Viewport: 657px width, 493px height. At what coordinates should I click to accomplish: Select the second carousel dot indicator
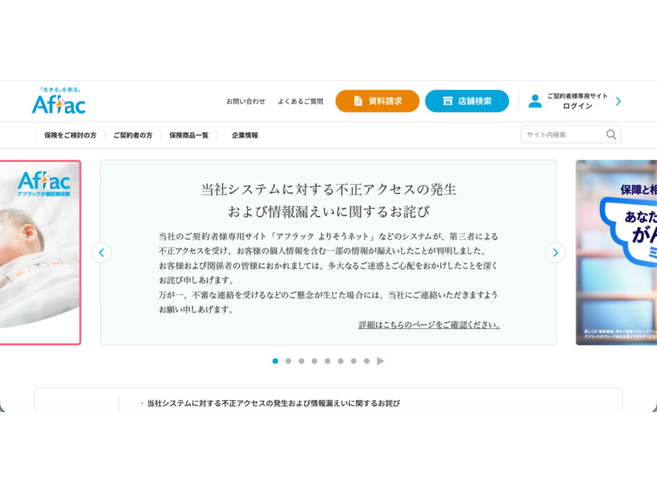pyautogui.click(x=288, y=361)
